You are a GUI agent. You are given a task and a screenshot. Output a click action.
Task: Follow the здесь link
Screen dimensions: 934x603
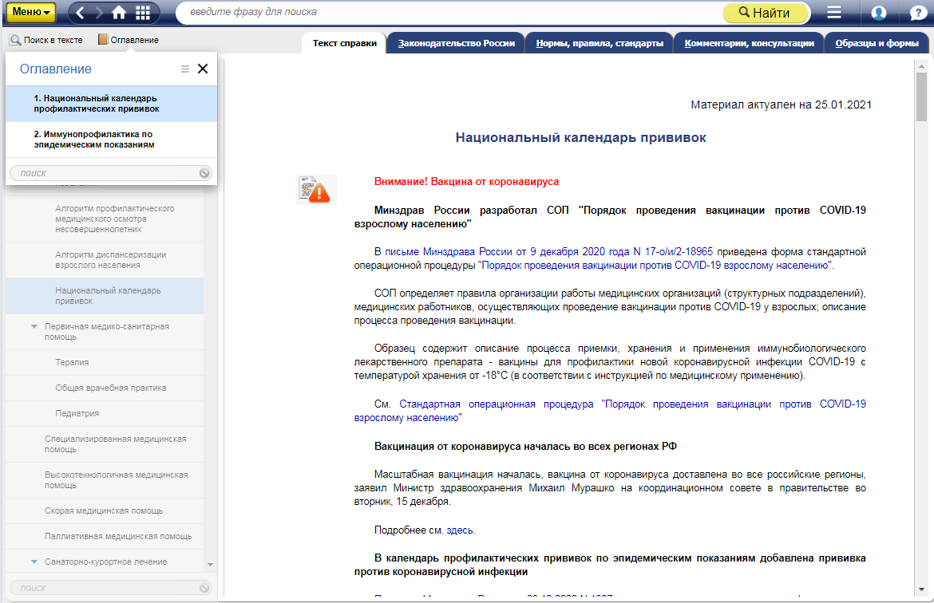tap(460, 530)
